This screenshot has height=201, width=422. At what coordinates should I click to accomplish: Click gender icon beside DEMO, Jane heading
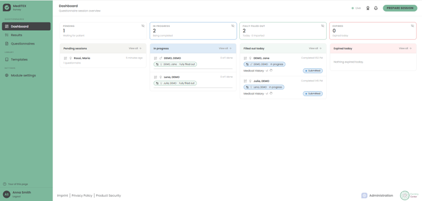[x=250, y=58]
